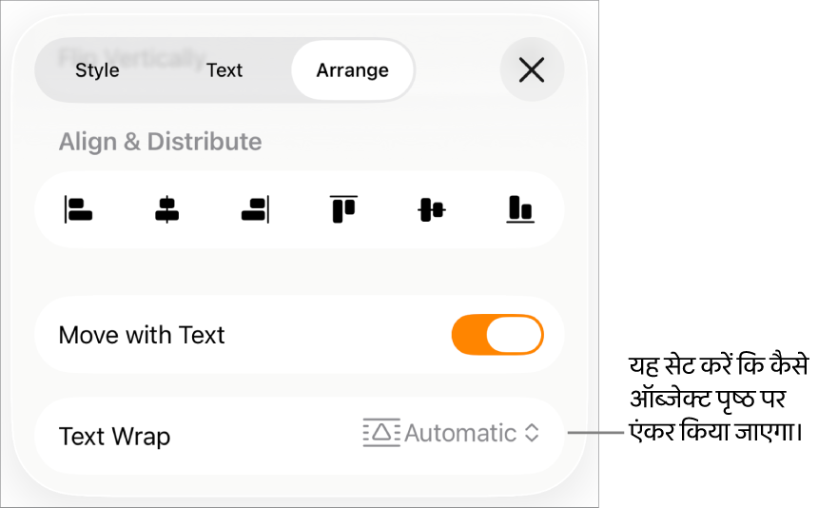Click the Text Wrap label
Image resolution: width=818 pixels, height=508 pixels.
pos(114,437)
